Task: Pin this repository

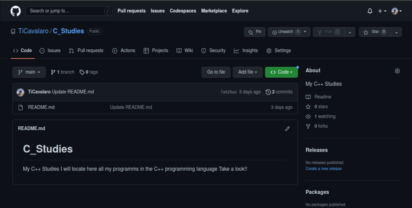Action: 255,32
